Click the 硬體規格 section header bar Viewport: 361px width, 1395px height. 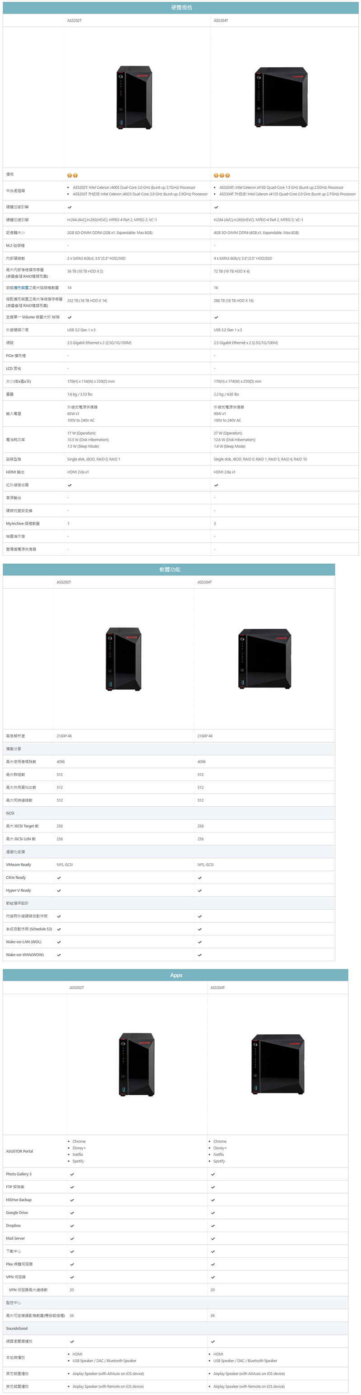[181, 8]
